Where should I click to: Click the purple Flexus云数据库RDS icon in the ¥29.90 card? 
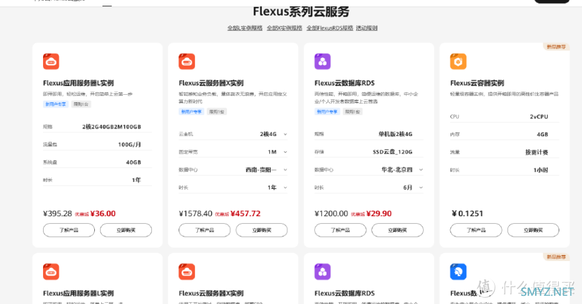coord(323,61)
